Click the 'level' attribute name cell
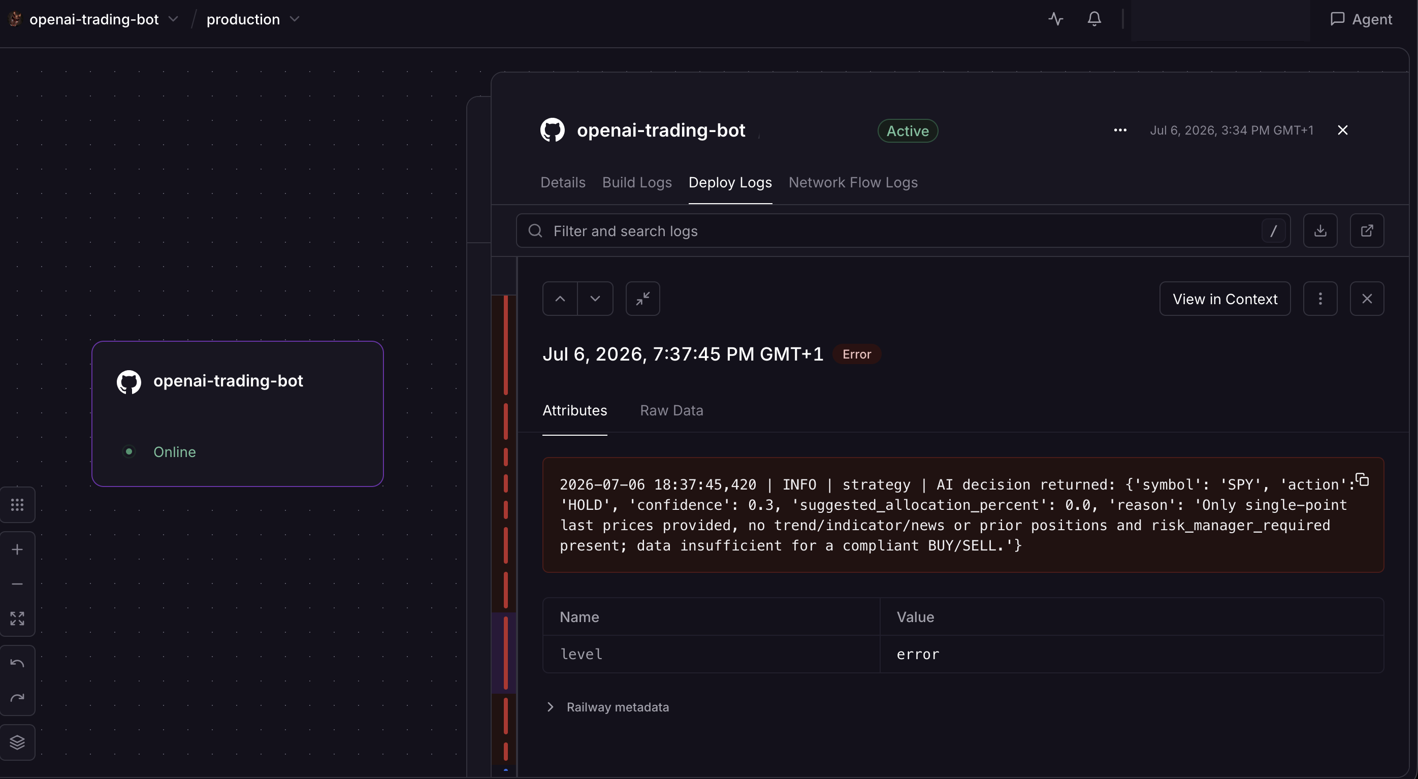This screenshot has width=1418, height=779. (x=711, y=654)
